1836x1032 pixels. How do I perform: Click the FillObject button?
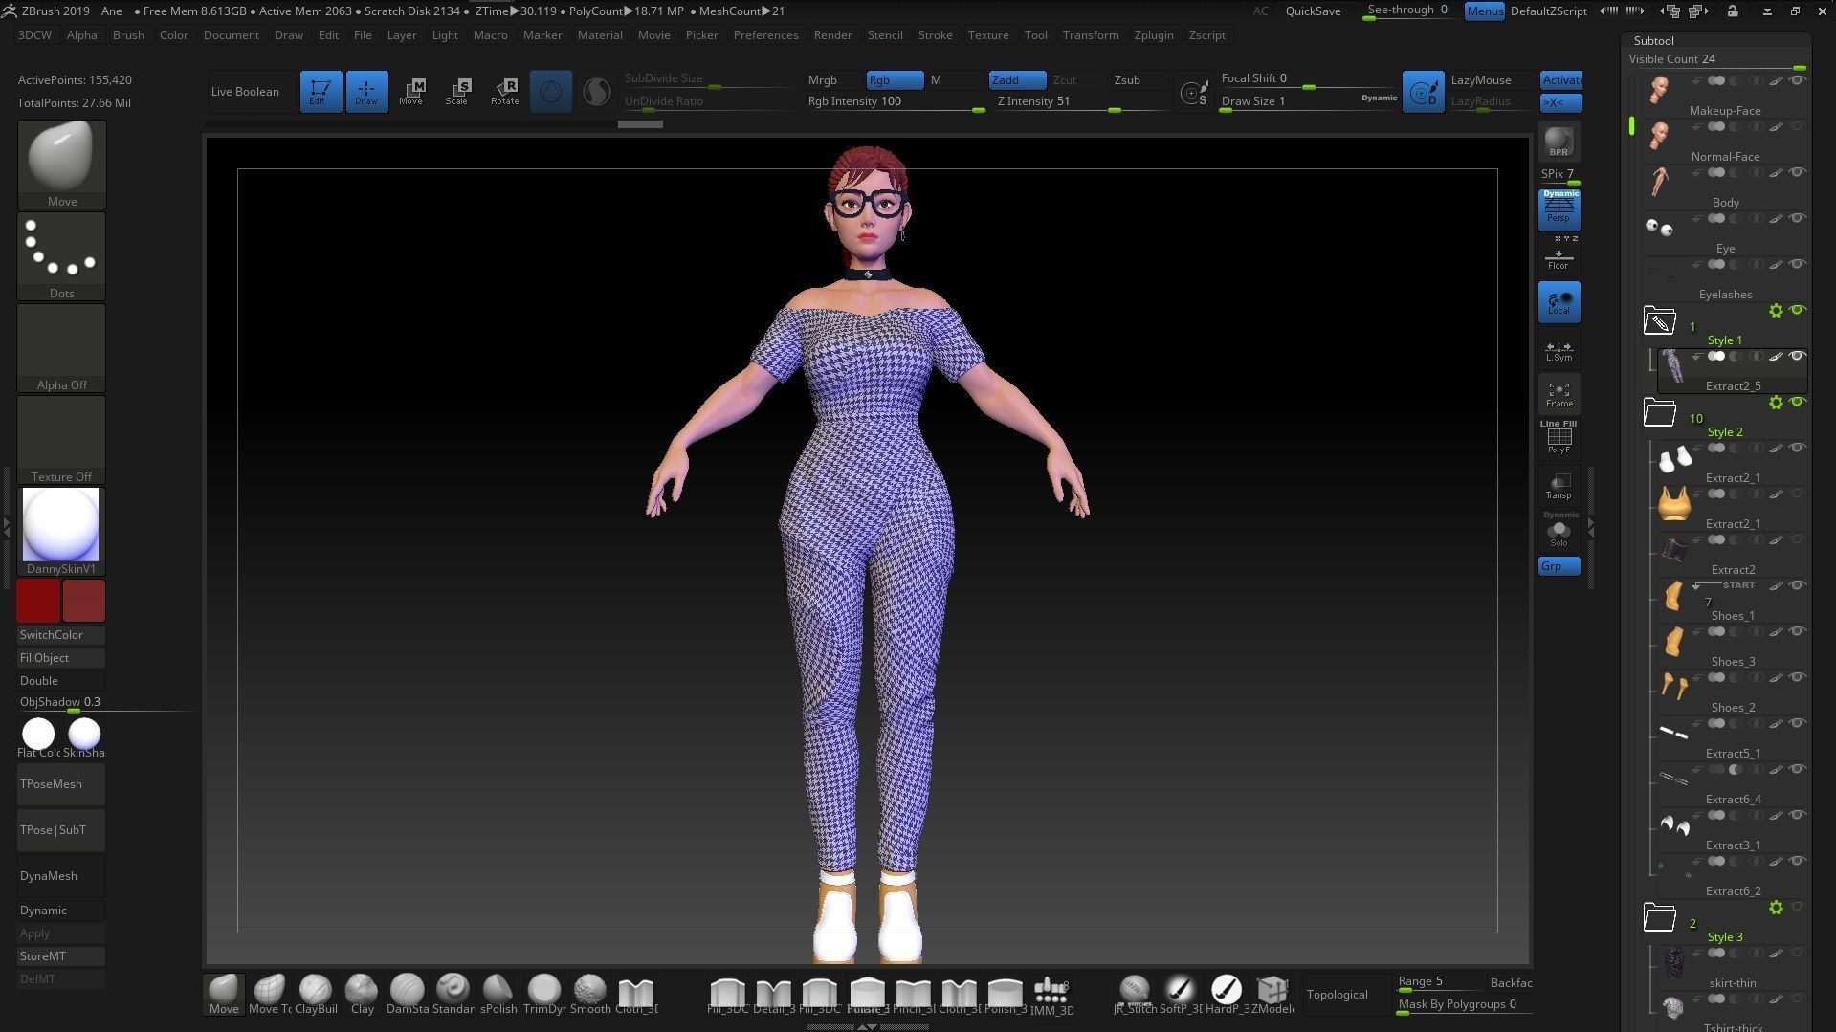pyautogui.click(x=61, y=658)
